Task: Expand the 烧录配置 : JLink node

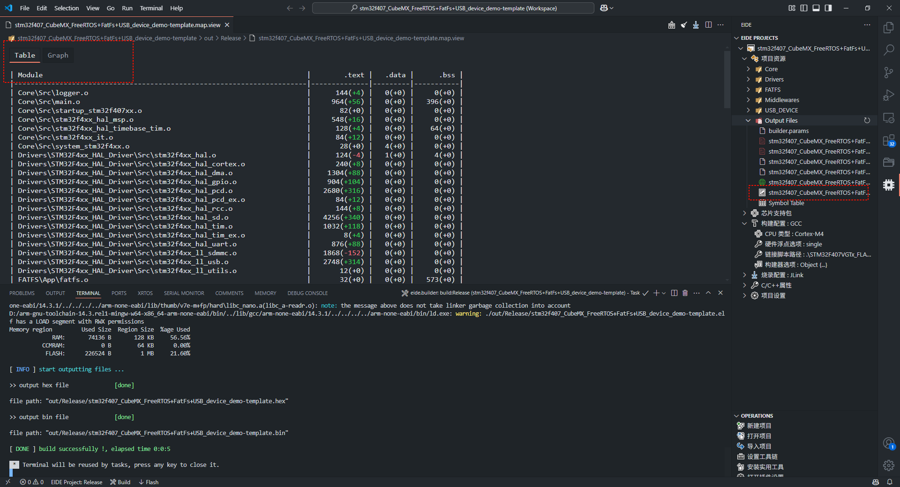Action: tap(744, 275)
